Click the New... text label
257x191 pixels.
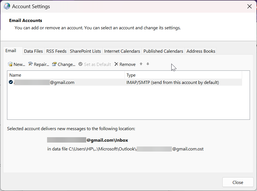[x=19, y=65]
